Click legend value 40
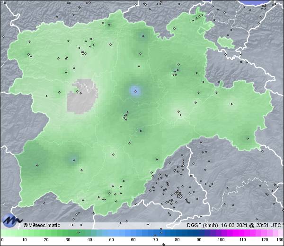Image resolution: width=284 pixels, height=246 pixels. coord(89,240)
